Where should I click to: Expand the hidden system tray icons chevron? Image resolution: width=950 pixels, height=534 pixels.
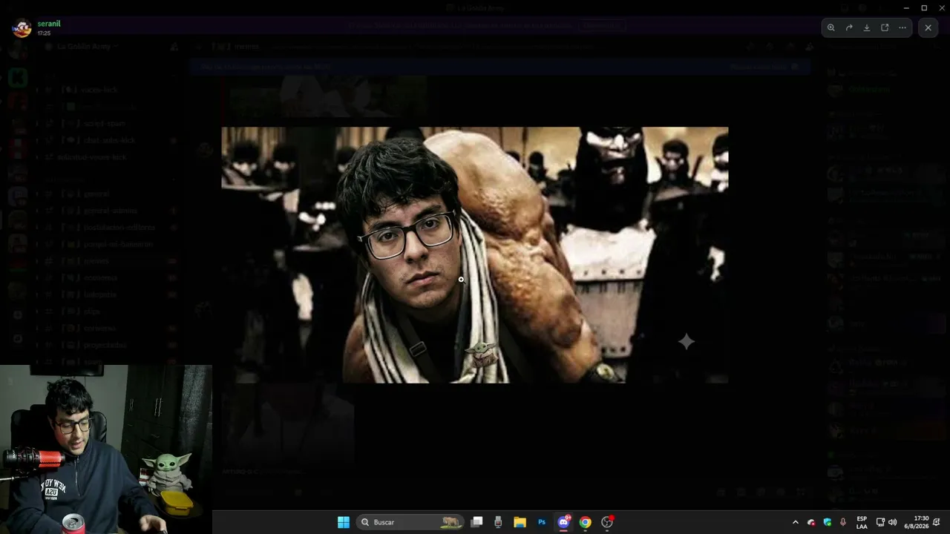click(x=796, y=522)
